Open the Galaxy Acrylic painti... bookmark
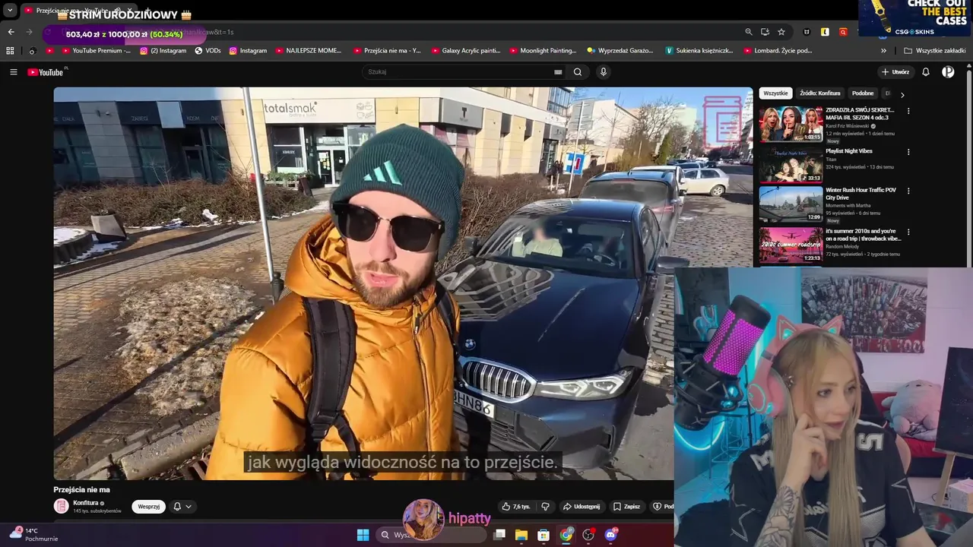The image size is (973, 547). tap(465, 51)
